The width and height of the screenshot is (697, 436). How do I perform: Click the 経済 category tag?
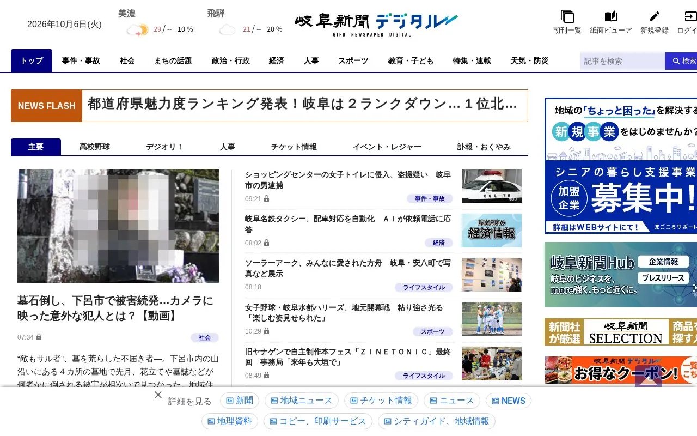pos(439,243)
